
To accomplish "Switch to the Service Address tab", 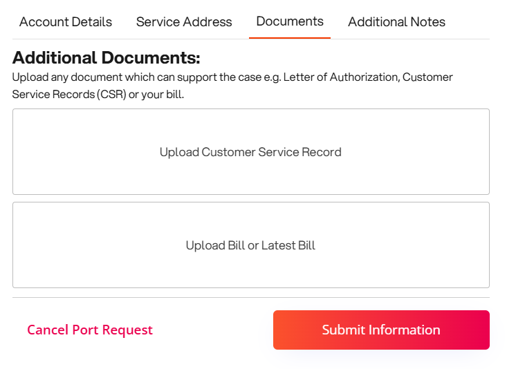I will coord(184,22).
